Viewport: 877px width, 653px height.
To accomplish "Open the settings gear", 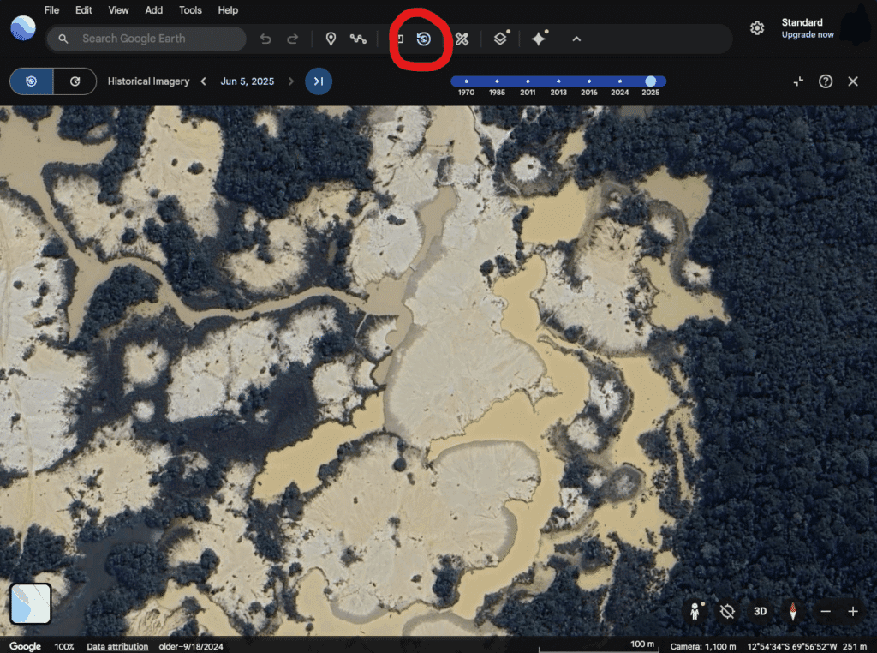I will point(757,28).
